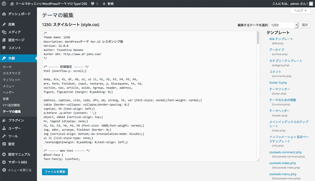The height and width of the screenshot is (181, 315).
Task: Open カスタマイズ submenu item
Action: click(12, 73)
